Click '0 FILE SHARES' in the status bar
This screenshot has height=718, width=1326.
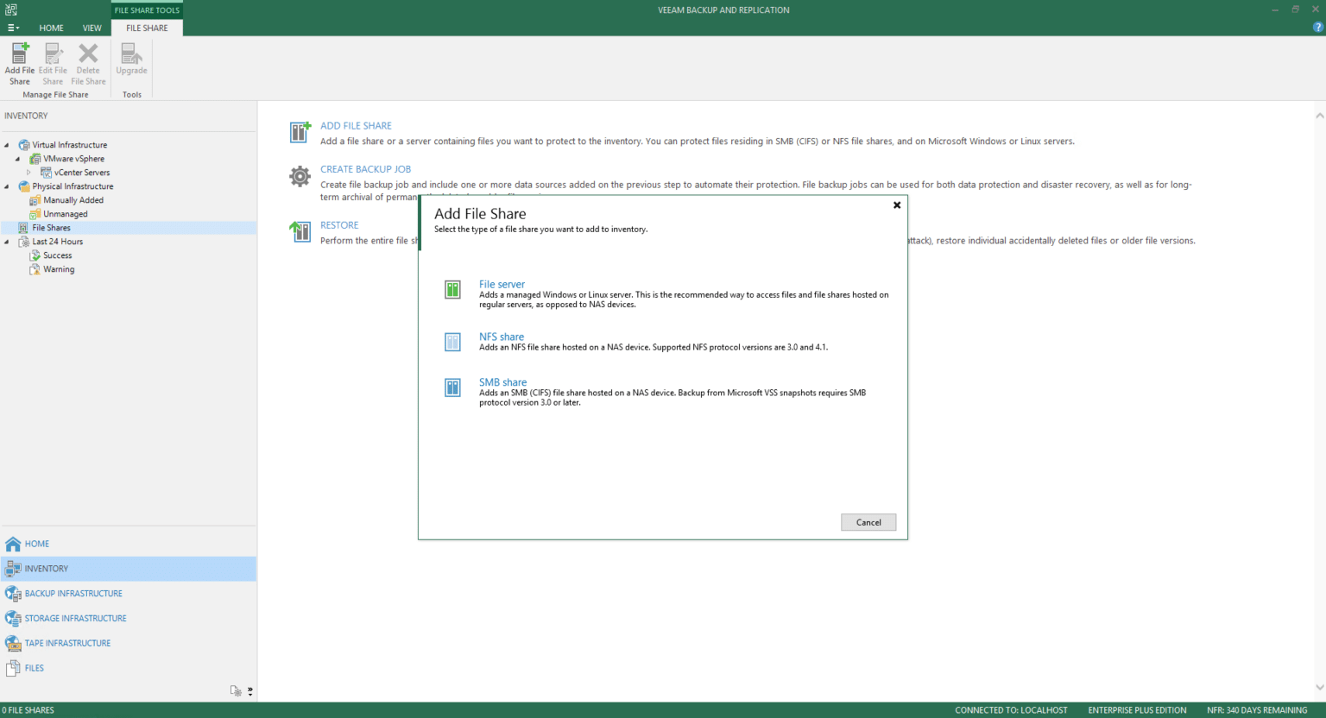tap(28, 710)
